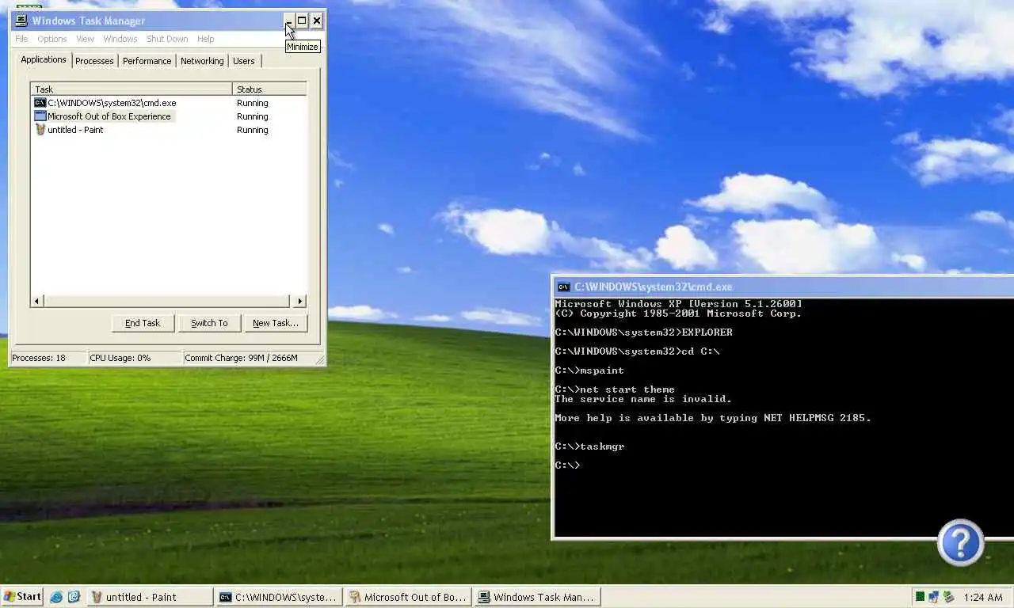
Task: Select Windows Task Manager taskbar button
Action: [x=537, y=597]
